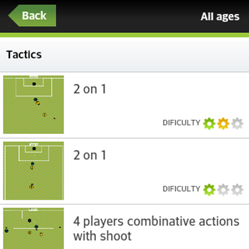
Task: Click first drill's green difficulty gear
Action: [209, 123]
